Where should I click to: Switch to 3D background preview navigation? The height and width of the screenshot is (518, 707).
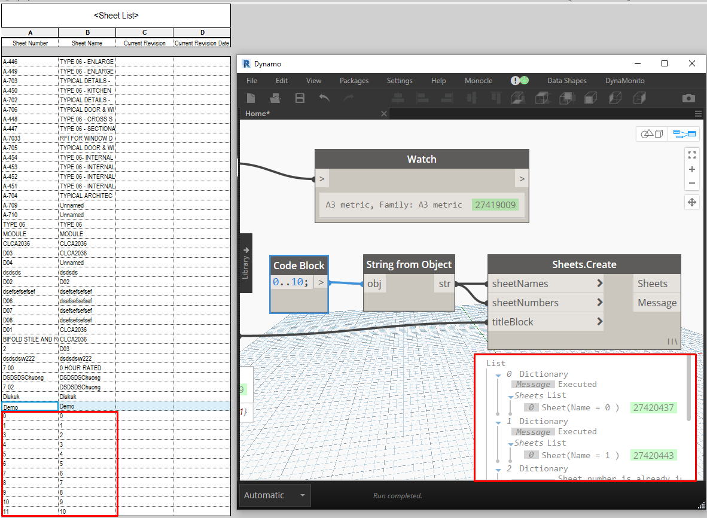tap(651, 134)
